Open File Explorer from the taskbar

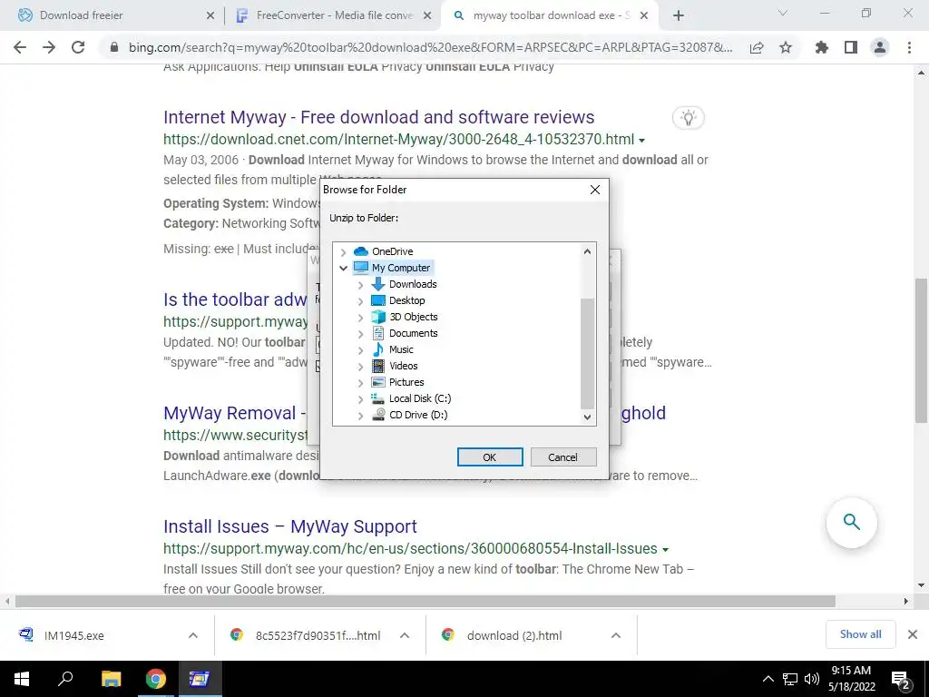[111, 679]
